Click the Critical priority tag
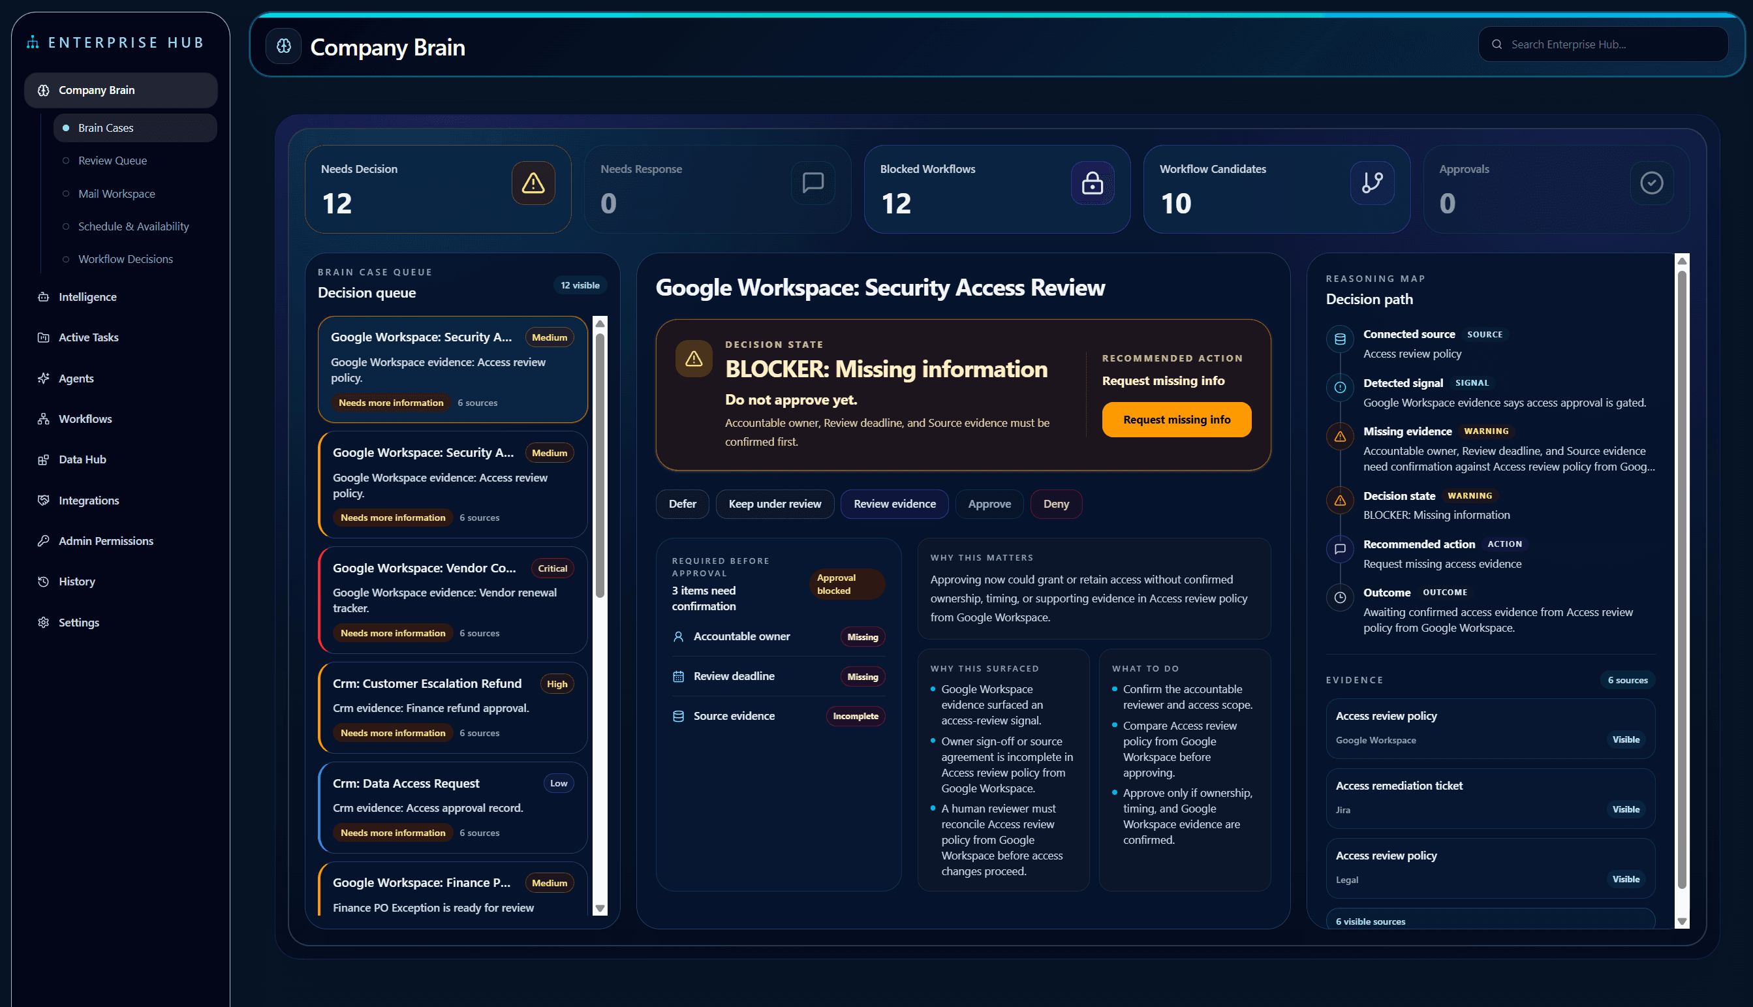The width and height of the screenshot is (1753, 1007). click(x=552, y=568)
